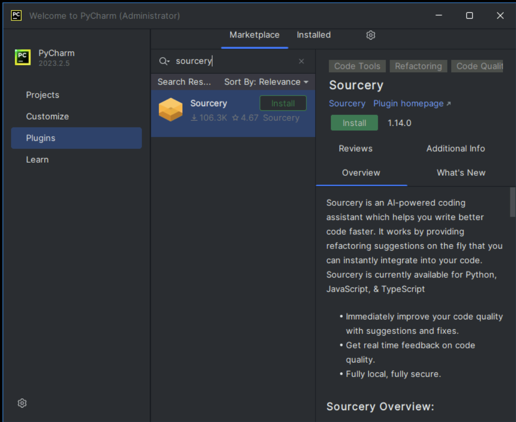The height and width of the screenshot is (422, 516).
Task: Click the plugin description scrollbar
Action: (x=512, y=202)
